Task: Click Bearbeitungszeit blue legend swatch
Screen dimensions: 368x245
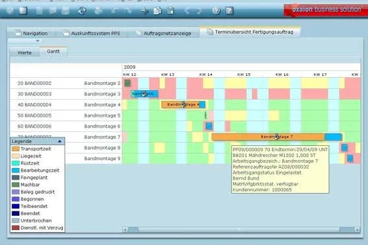Action: (x=16, y=170)
